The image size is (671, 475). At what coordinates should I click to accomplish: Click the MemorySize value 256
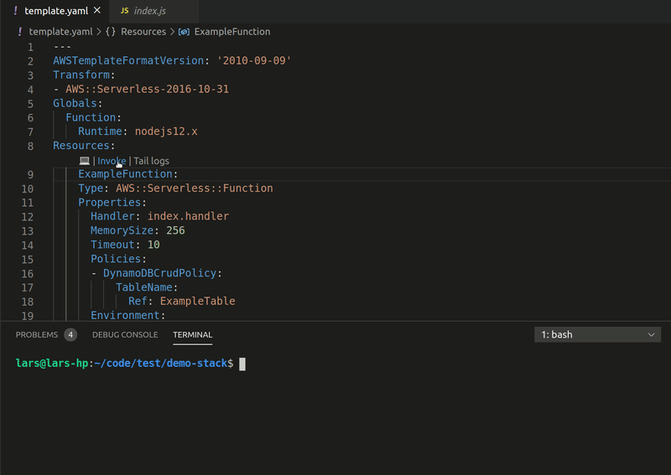175,230
